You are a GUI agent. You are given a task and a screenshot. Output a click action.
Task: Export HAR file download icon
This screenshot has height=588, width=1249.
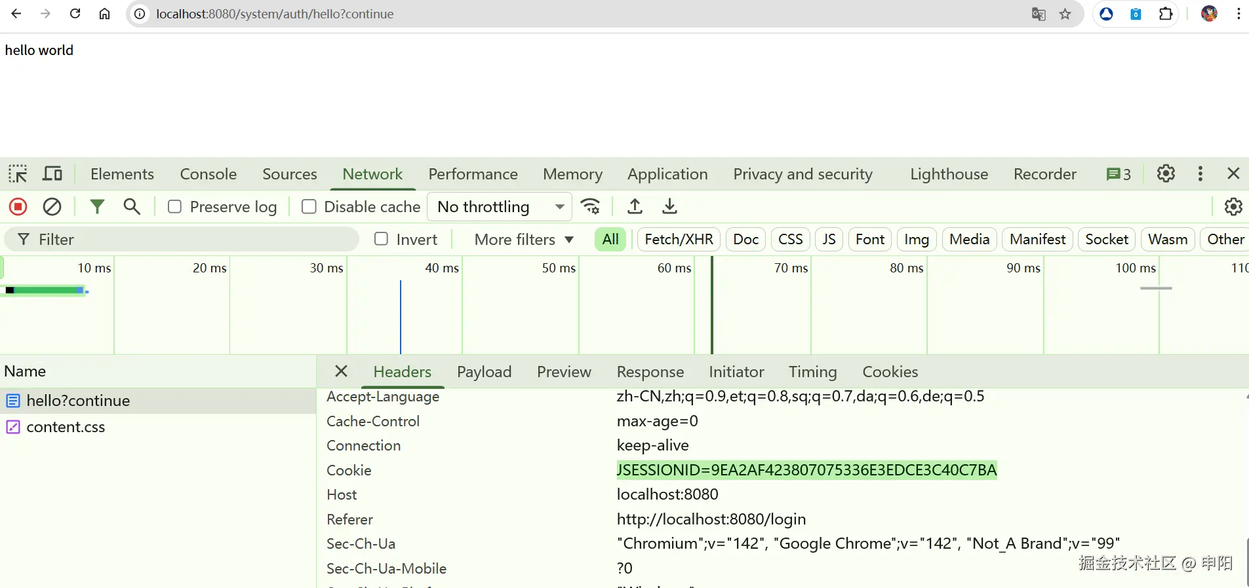pos(669,207)
